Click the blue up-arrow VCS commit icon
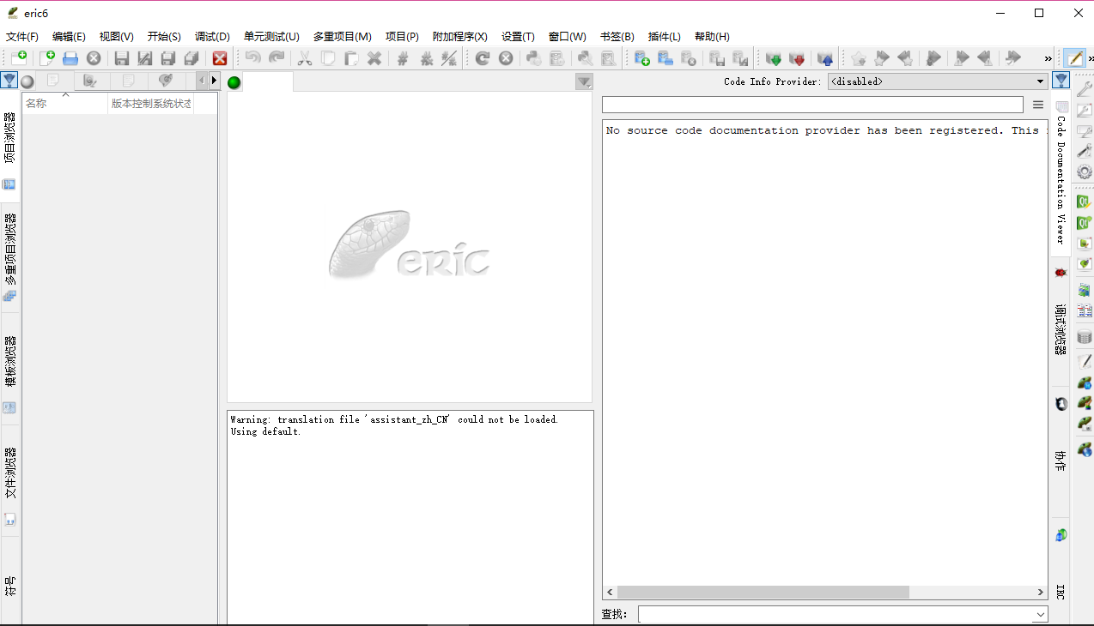Screen dimensions: 1094x626 (825, 58)
